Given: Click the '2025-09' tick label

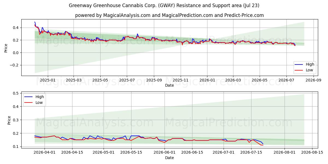Looking at the screenshot, I should click(154, 80).
